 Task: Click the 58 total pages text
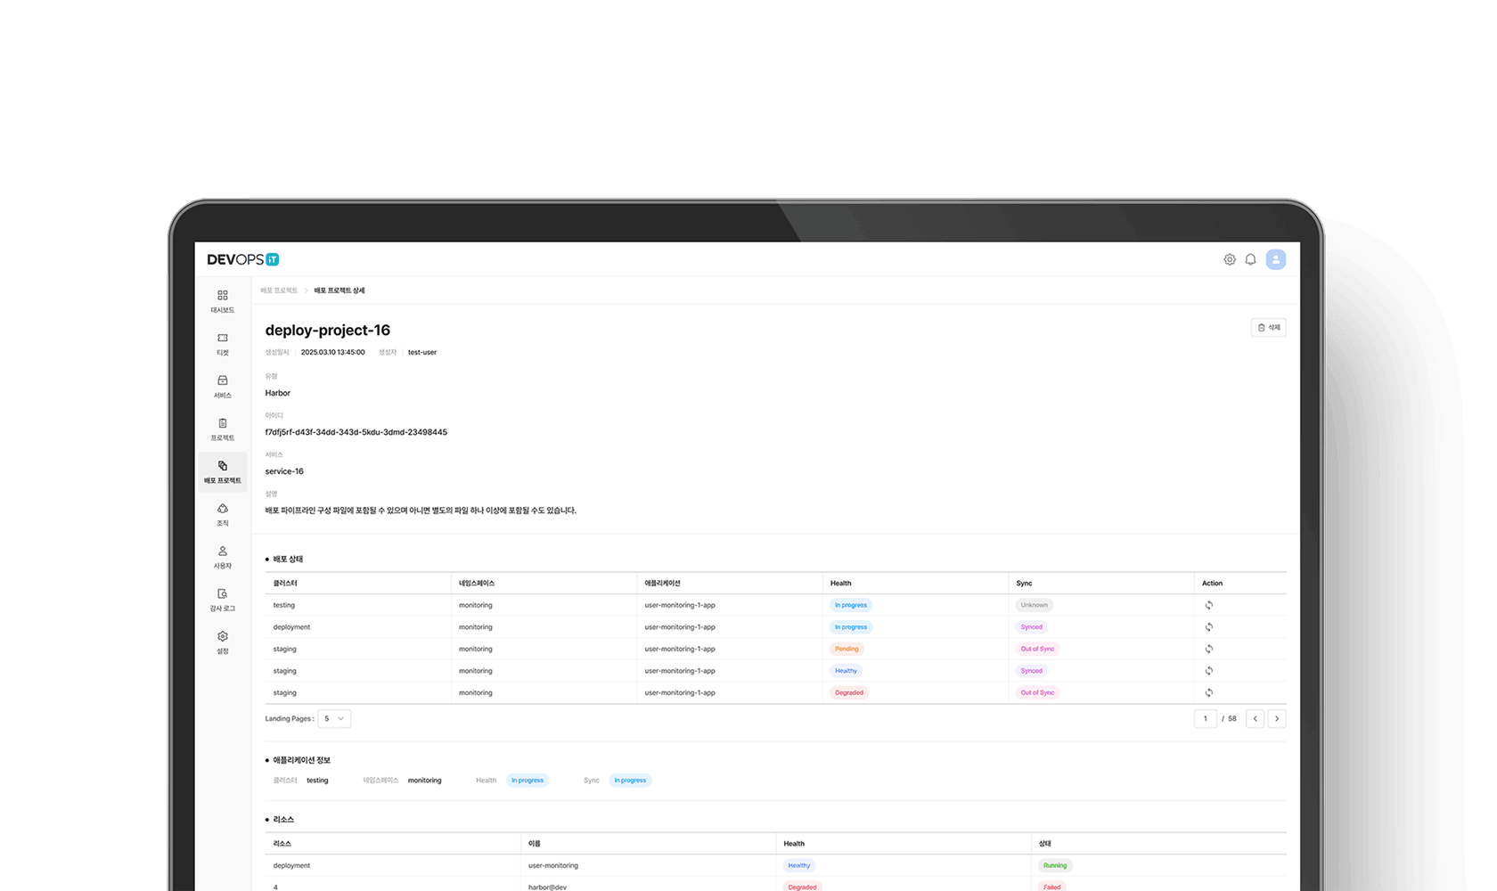[x=1232, y=719]
